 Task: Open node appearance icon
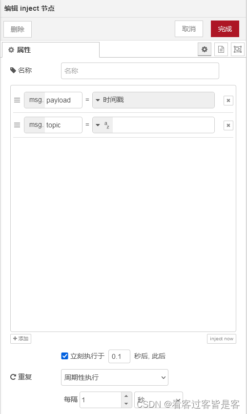238,49
